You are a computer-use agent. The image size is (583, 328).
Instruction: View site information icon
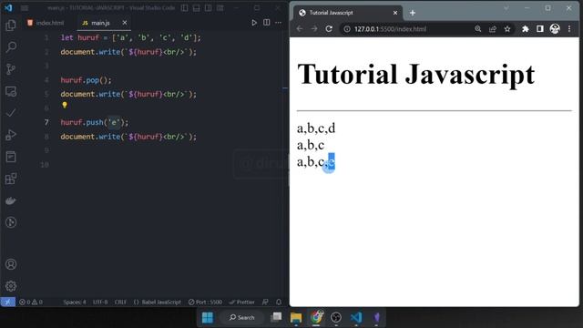pos(347,28)
